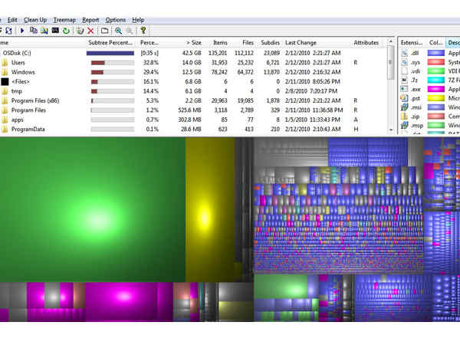
Task: Click the red X permanent delete icon
Action: (x=90, y=31)
